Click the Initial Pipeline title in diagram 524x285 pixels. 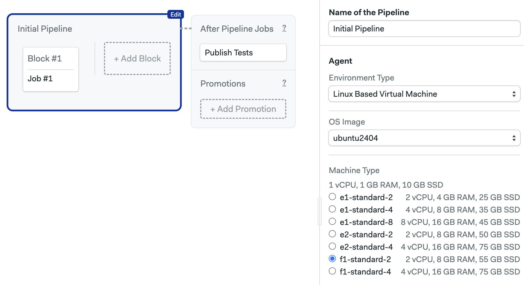click(x=45, y=29)
